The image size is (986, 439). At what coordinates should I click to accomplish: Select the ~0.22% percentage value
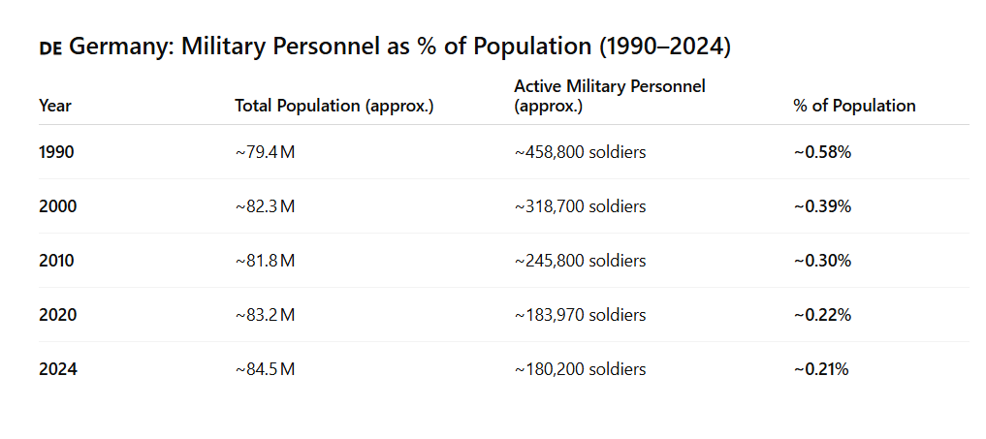822,315
